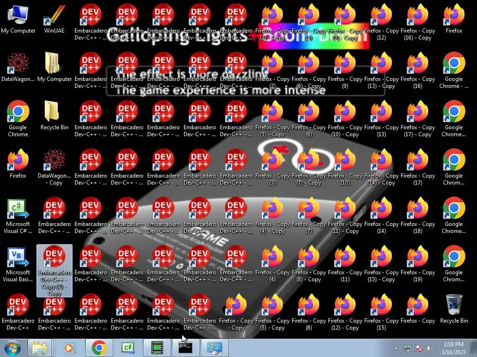Open Action Center flag in system tray
The image size is (477, 357).
419,348
